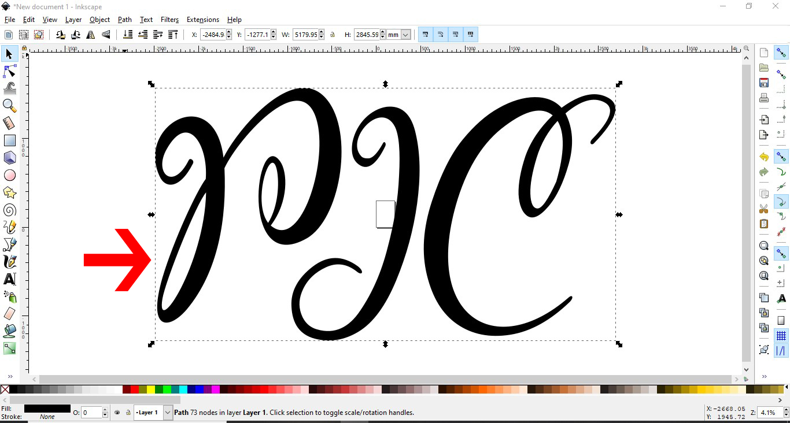Screen dimensions: 790x423
Task: Choose the Spiral tool
Action: [9, 210]
